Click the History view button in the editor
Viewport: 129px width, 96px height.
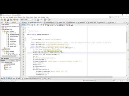pyautogui.click(x=28, y=25)
